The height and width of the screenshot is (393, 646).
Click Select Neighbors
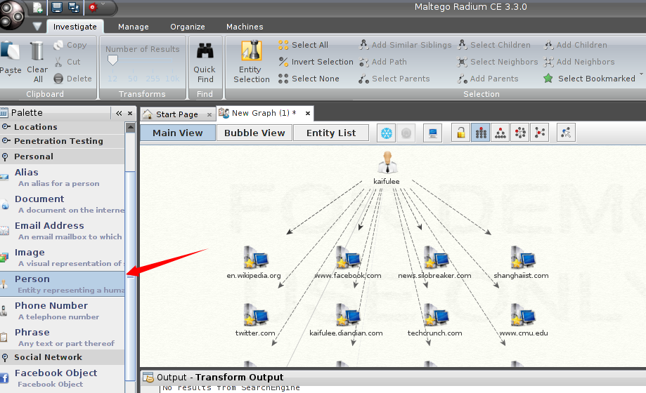(x=498, y=62)
